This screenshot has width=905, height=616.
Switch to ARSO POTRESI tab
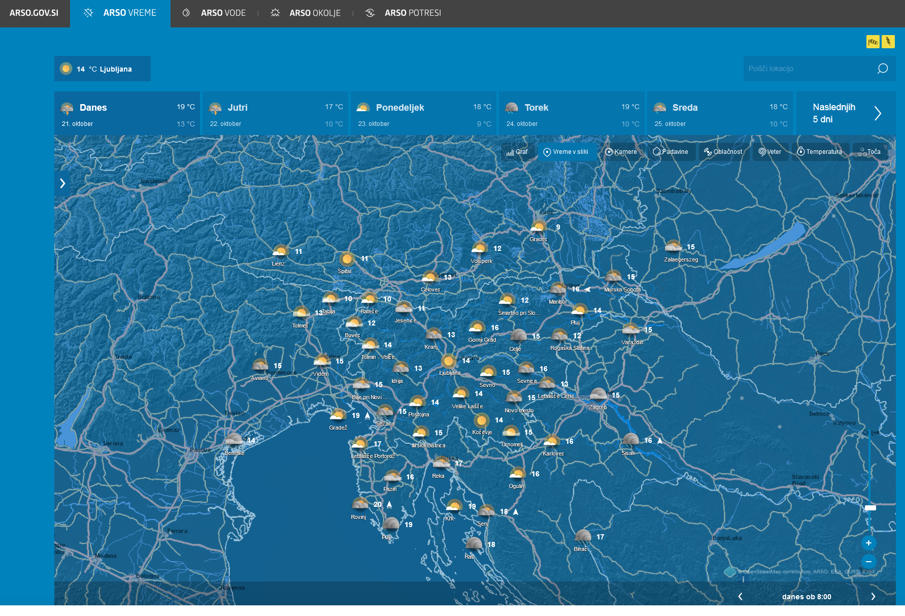click(x=404, y=13)
